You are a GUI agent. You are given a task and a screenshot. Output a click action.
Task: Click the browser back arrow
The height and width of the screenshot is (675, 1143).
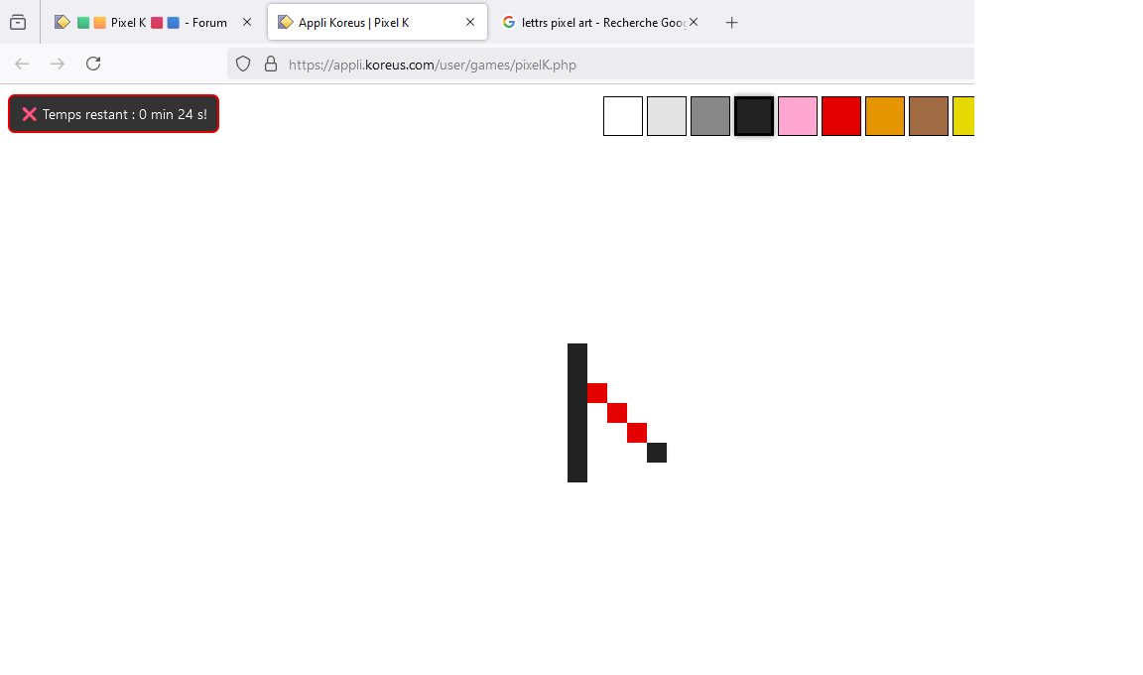[x=22, y=64]
